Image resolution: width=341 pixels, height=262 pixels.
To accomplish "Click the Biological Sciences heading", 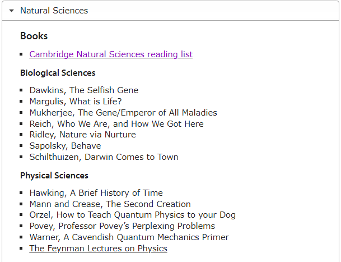I will point(58,73).
